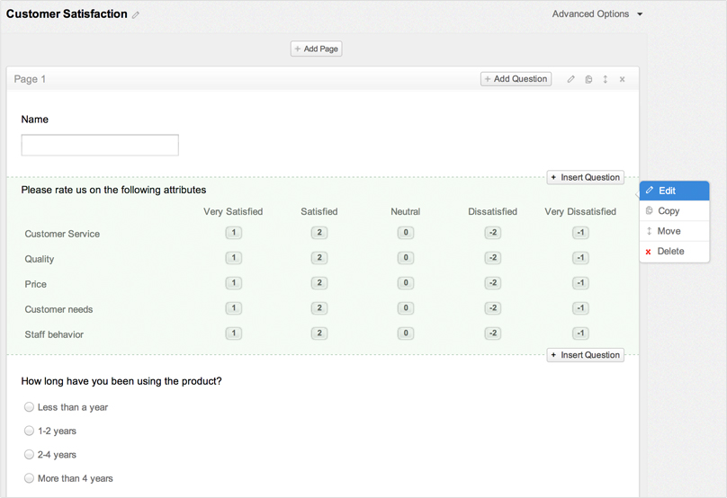Select the 'Less than a year' radio button

[x=30, y=407]
